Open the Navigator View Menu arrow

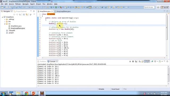point(34,14)
